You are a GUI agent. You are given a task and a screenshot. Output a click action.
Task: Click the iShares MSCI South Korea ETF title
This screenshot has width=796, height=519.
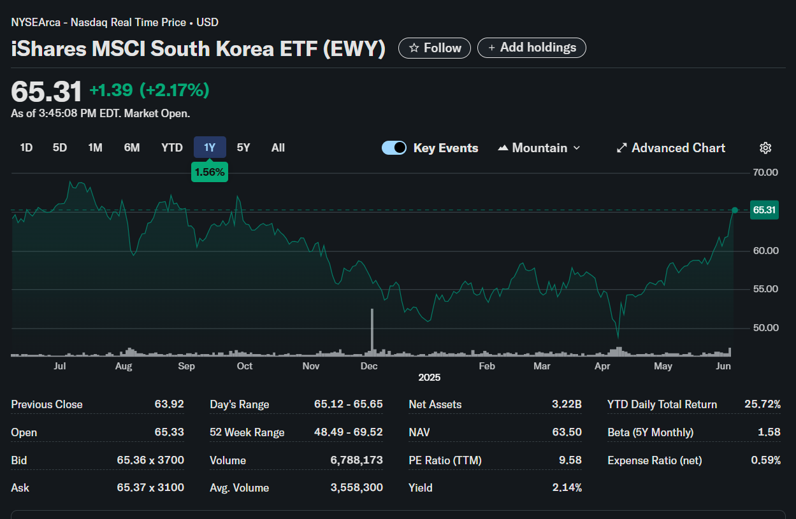198,49
